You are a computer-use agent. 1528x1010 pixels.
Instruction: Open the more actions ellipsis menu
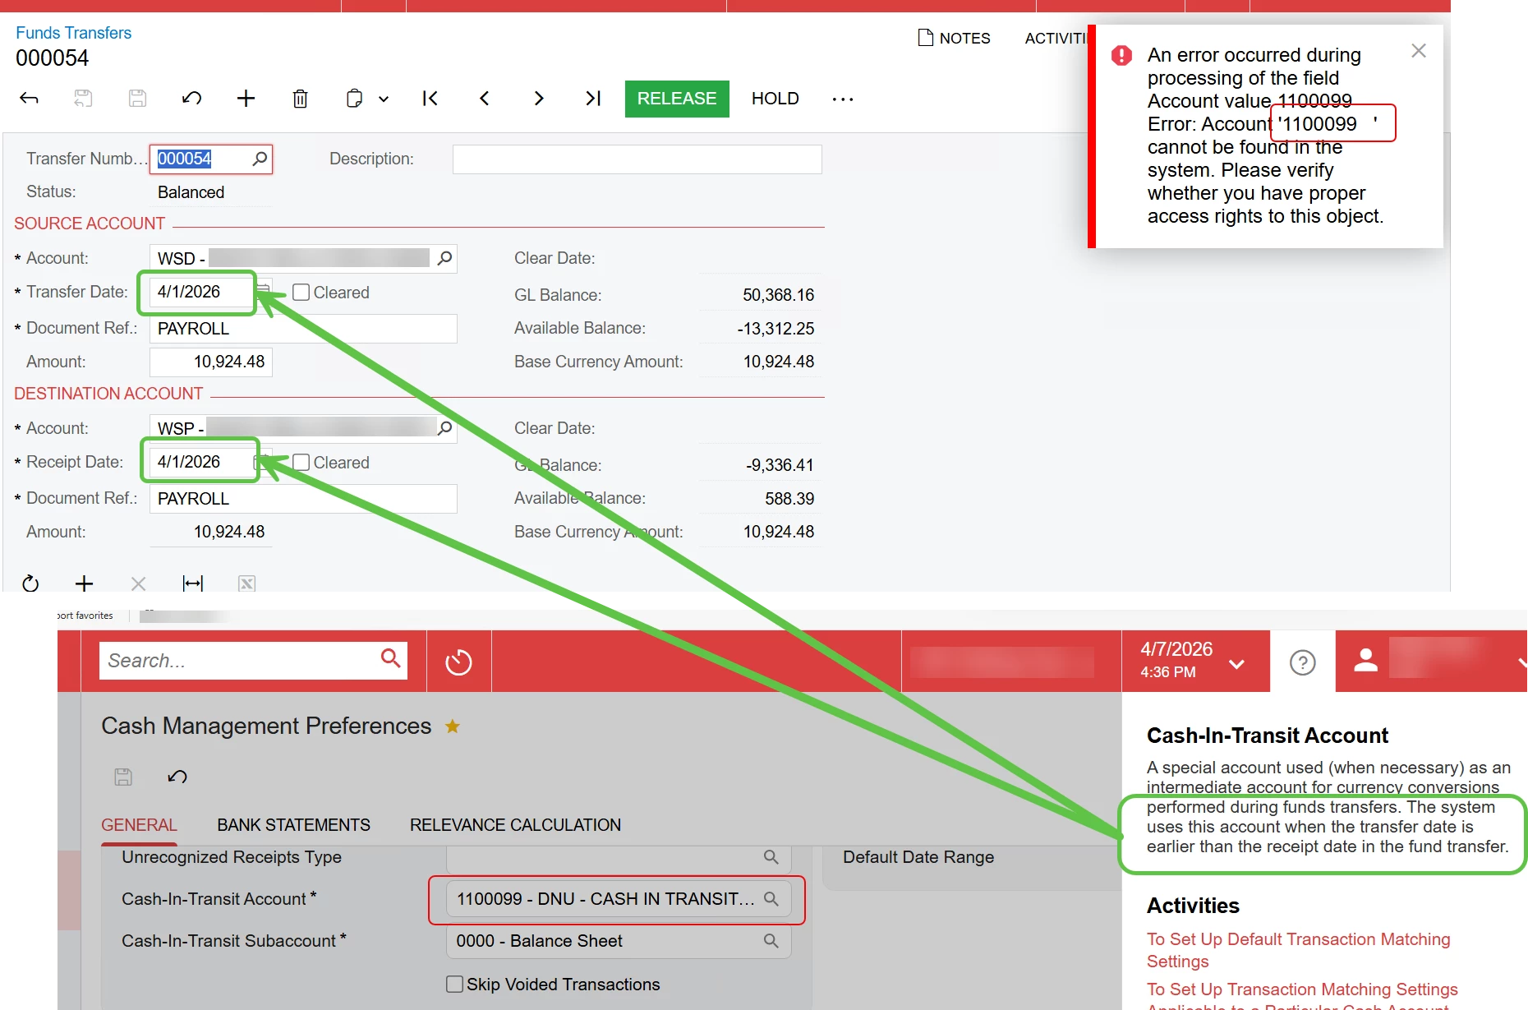843,99
